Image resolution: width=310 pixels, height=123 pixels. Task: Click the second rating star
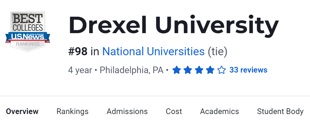[188, 70]
